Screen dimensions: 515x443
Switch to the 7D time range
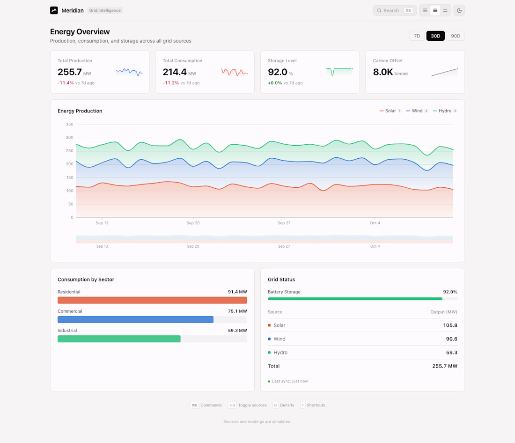point(417,36)
